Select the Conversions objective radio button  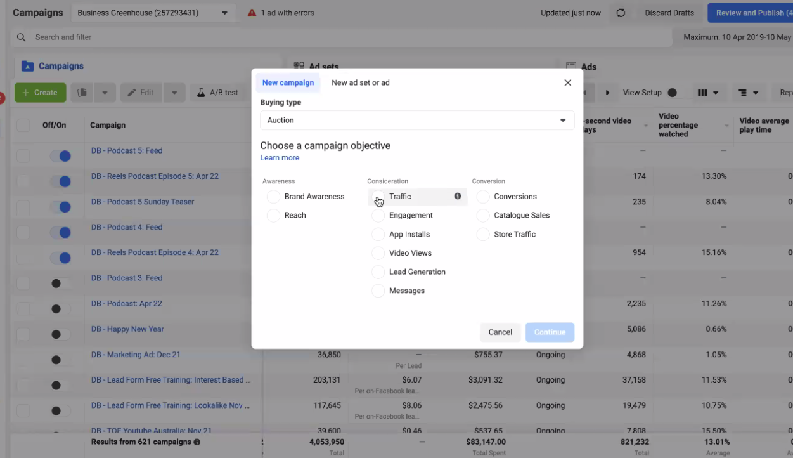[x=483, y=197]
